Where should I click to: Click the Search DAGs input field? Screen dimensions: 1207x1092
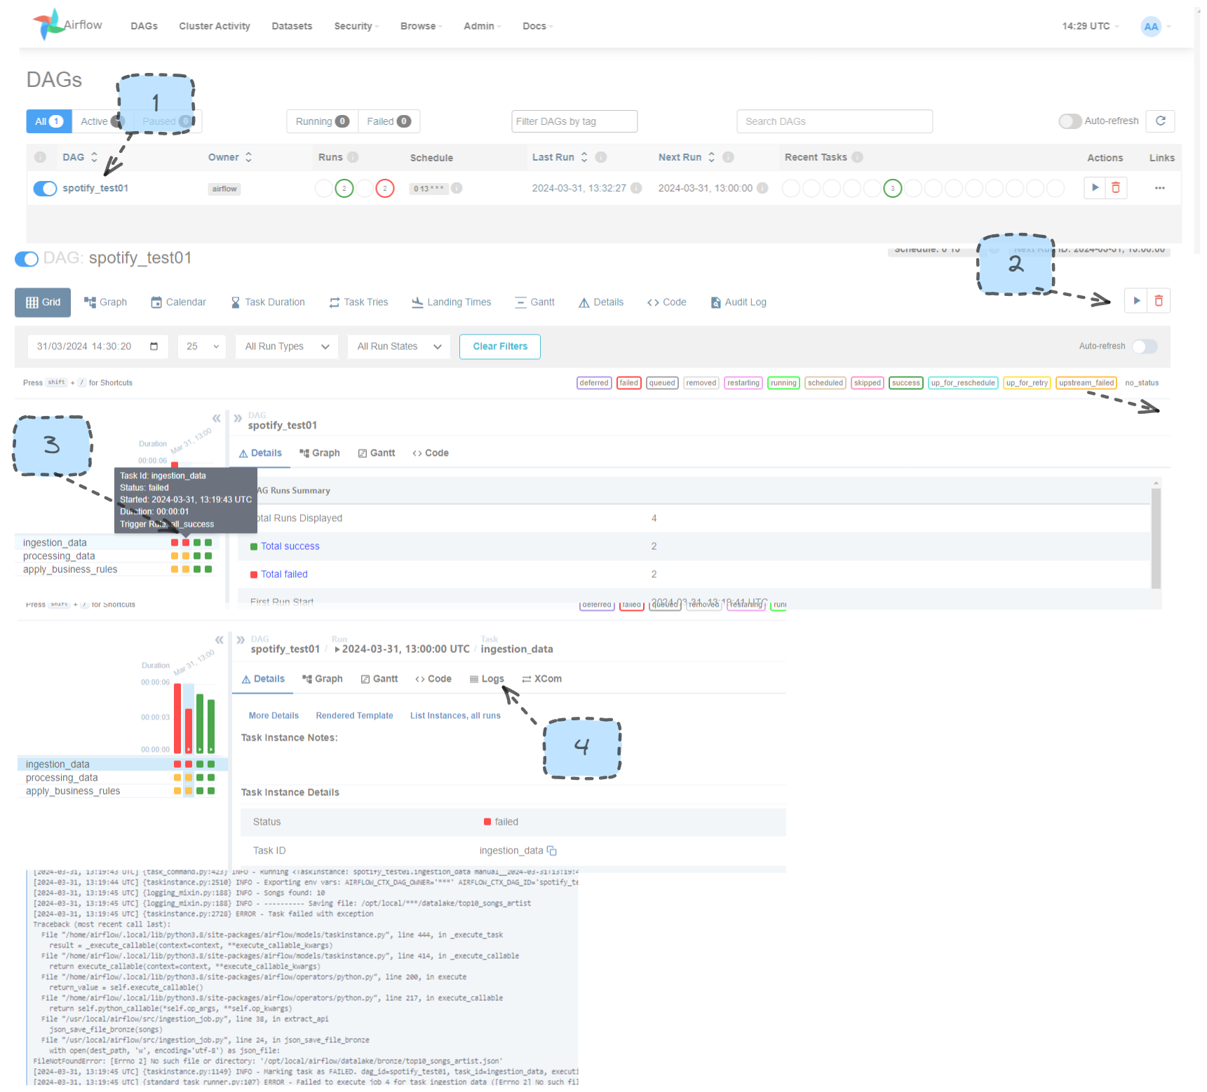(x=834, y=121)
